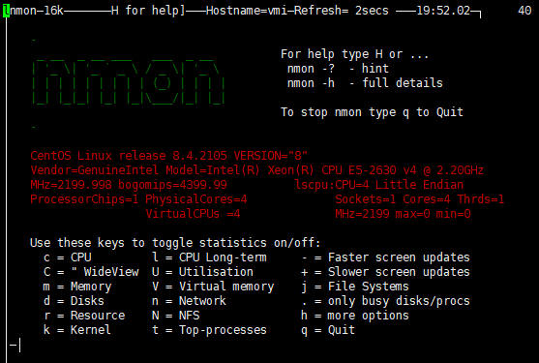Click 'nmon -h - full details' line
Viewport: 539px width, 363px height.
(365, 83)
